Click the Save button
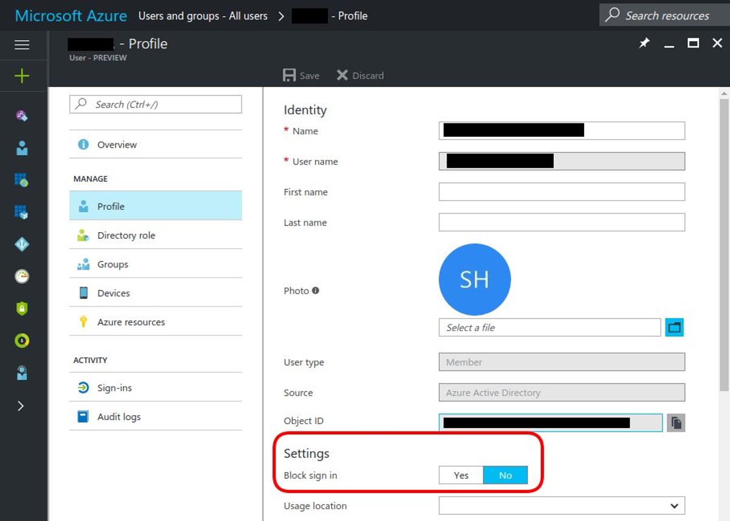 tap(302, 75)
